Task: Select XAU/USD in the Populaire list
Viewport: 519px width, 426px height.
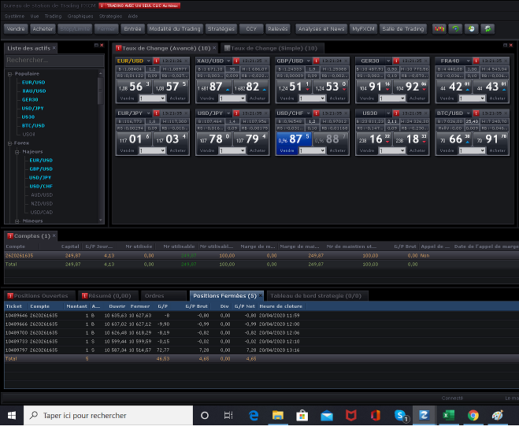Action: 34,91
